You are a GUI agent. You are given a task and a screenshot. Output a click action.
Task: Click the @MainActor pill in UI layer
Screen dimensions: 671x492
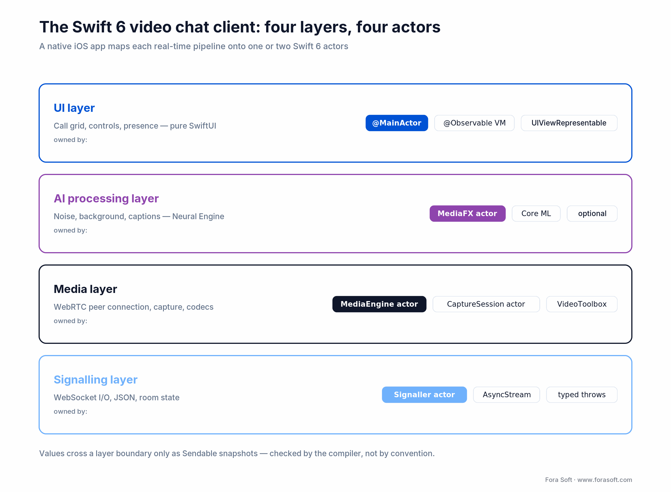tap(396, 123)
